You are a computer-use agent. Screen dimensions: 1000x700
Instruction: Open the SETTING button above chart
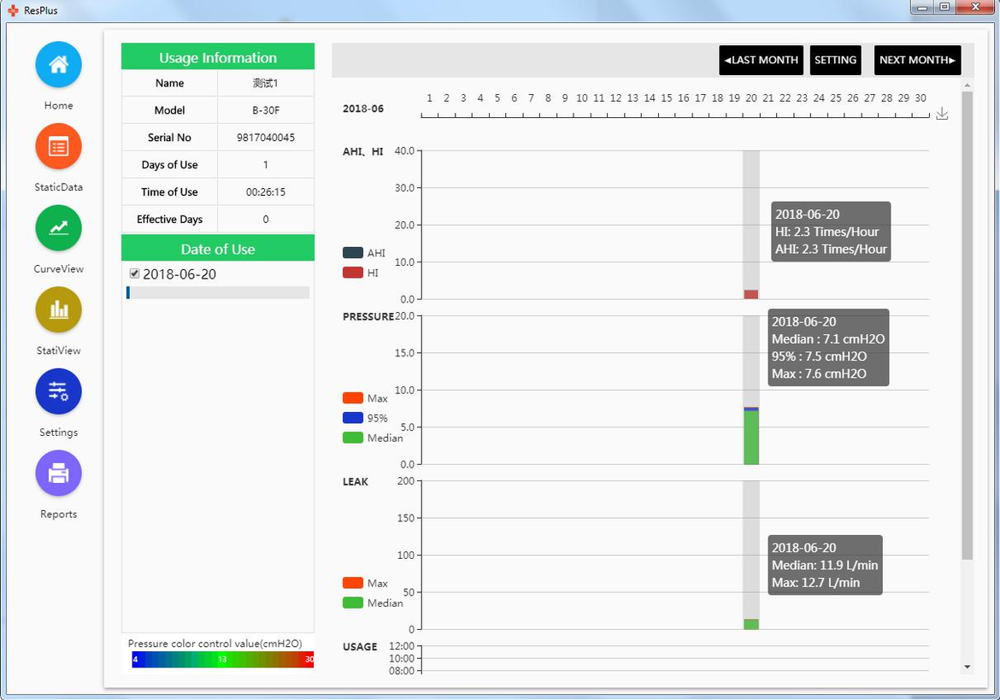point(835,60)
